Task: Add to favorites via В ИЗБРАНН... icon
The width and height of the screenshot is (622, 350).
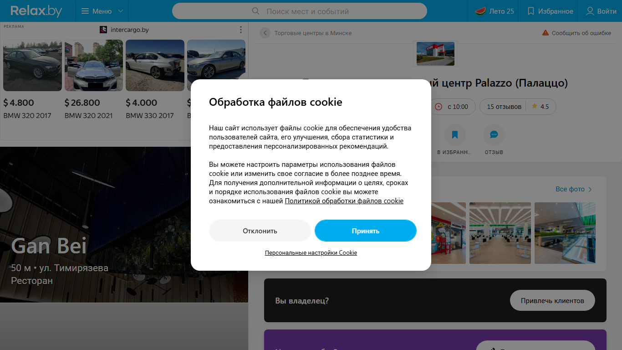Action: tap(454, 135)
